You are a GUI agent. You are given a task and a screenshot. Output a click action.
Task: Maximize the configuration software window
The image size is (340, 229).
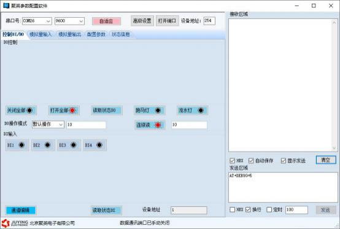point(314,6)
